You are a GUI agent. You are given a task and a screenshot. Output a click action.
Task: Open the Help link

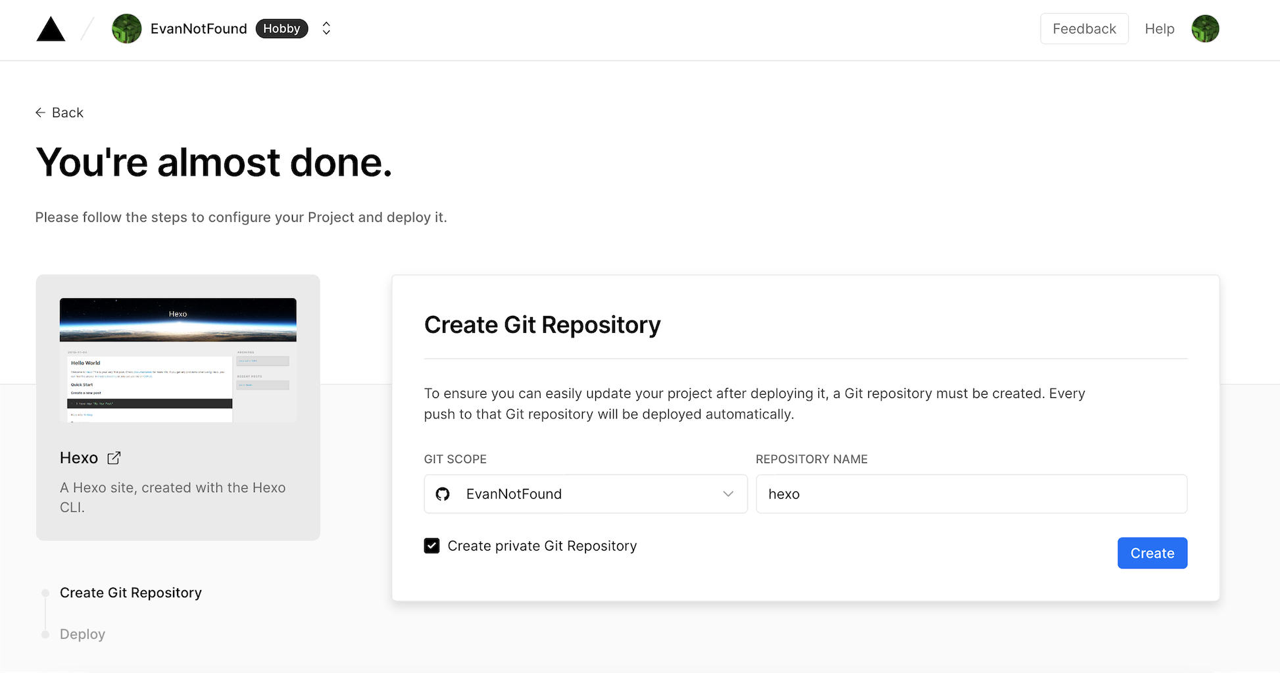tap(1159, 29)
